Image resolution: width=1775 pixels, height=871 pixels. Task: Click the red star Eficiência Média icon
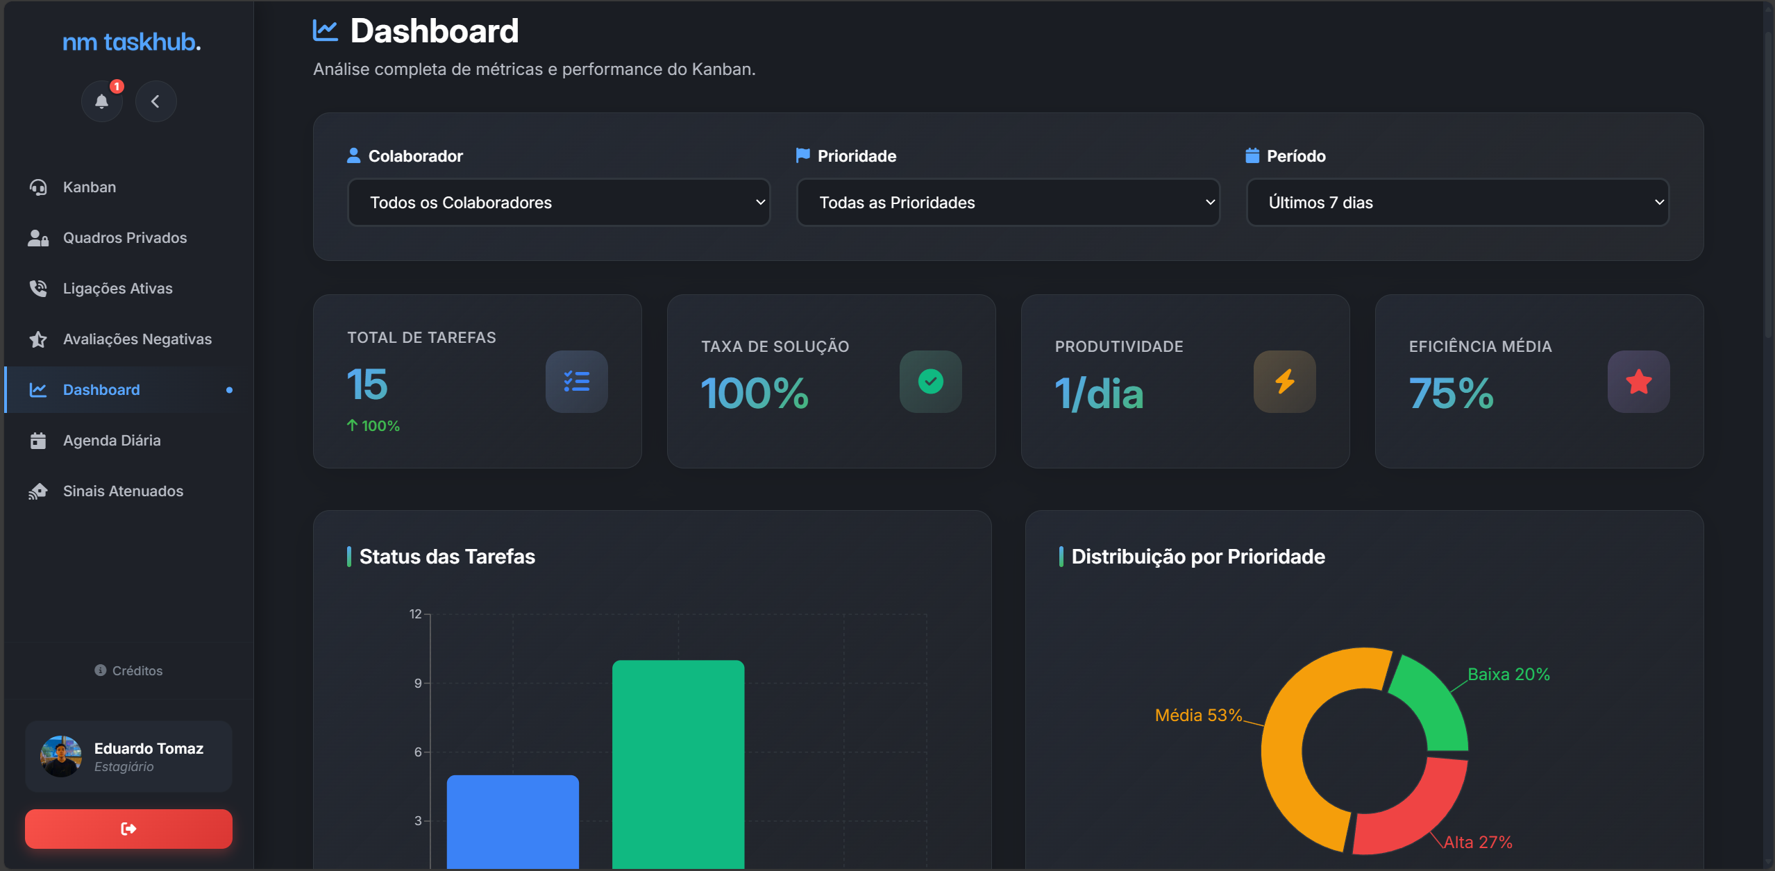pos(1638,382)
